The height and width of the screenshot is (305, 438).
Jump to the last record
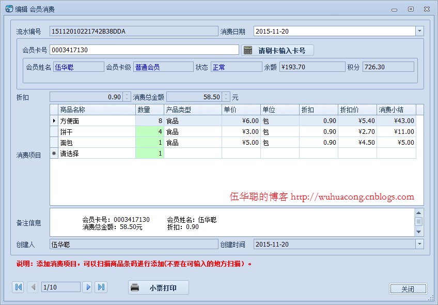pyautogui.click(x=101, y=287)
